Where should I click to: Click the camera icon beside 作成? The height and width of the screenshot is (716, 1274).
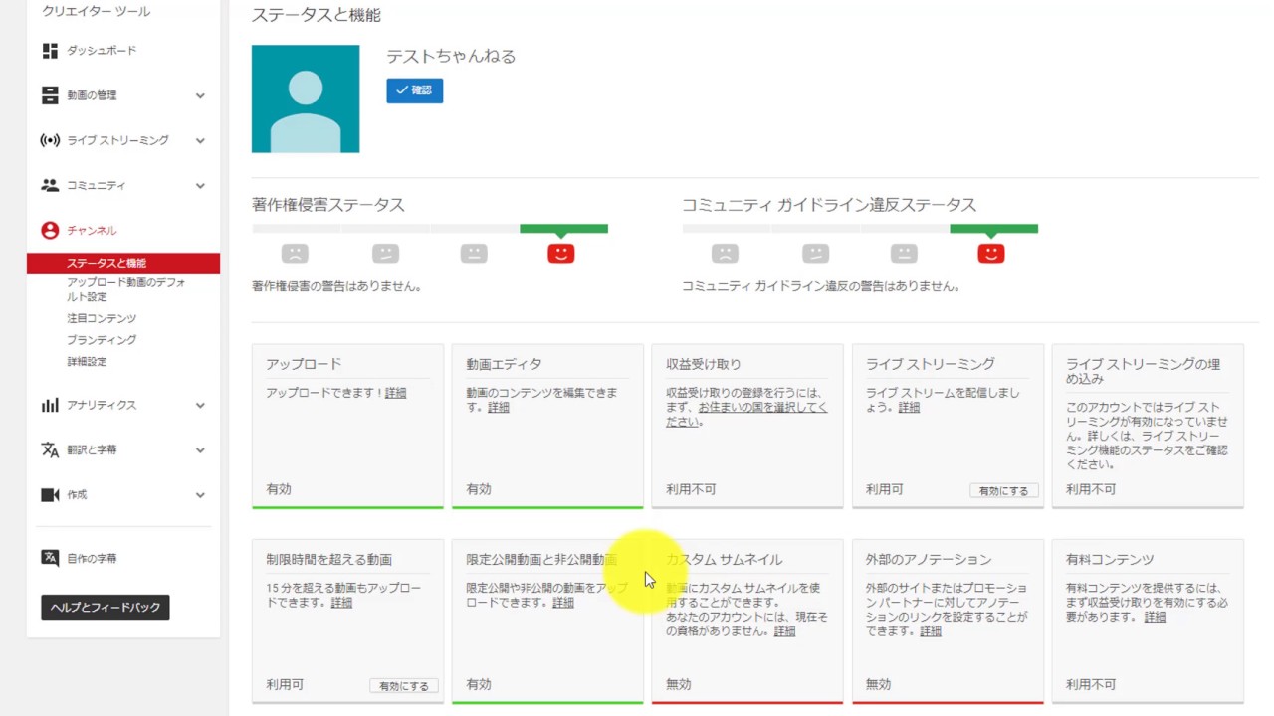coord(50,494)
